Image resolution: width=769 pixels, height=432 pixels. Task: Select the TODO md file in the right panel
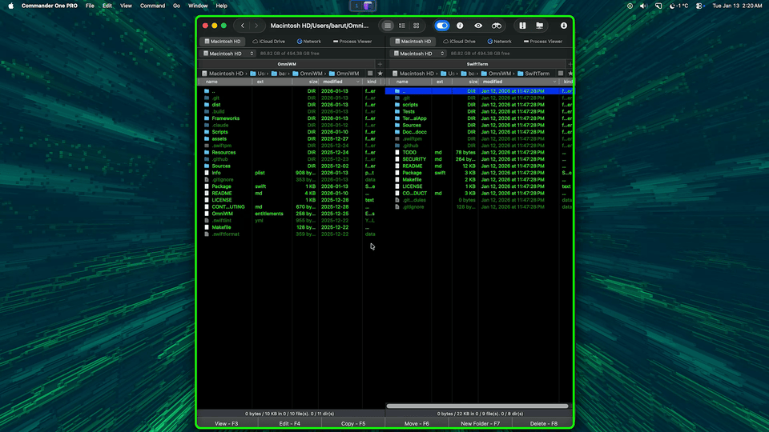point(479,152)
